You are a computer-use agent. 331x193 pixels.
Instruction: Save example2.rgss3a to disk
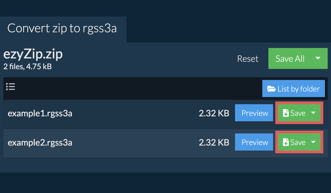coord(298,142)
